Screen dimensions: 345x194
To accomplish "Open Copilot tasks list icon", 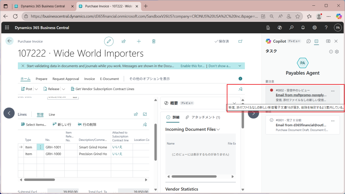I will [x=316, y=41].
